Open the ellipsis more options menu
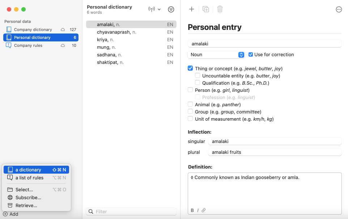Image resolution: width=348 pixels, height=219 pixels. [339, 10]
